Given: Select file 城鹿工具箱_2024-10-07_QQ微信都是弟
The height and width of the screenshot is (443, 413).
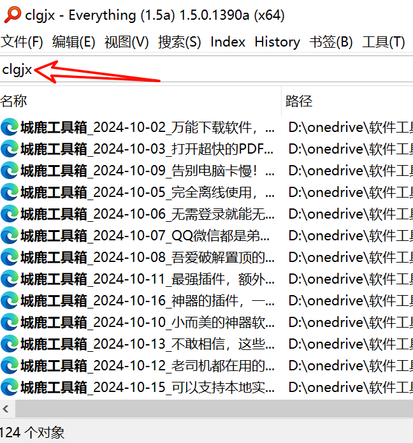Looking at the screenshot, I should click(x=145, y=236).
